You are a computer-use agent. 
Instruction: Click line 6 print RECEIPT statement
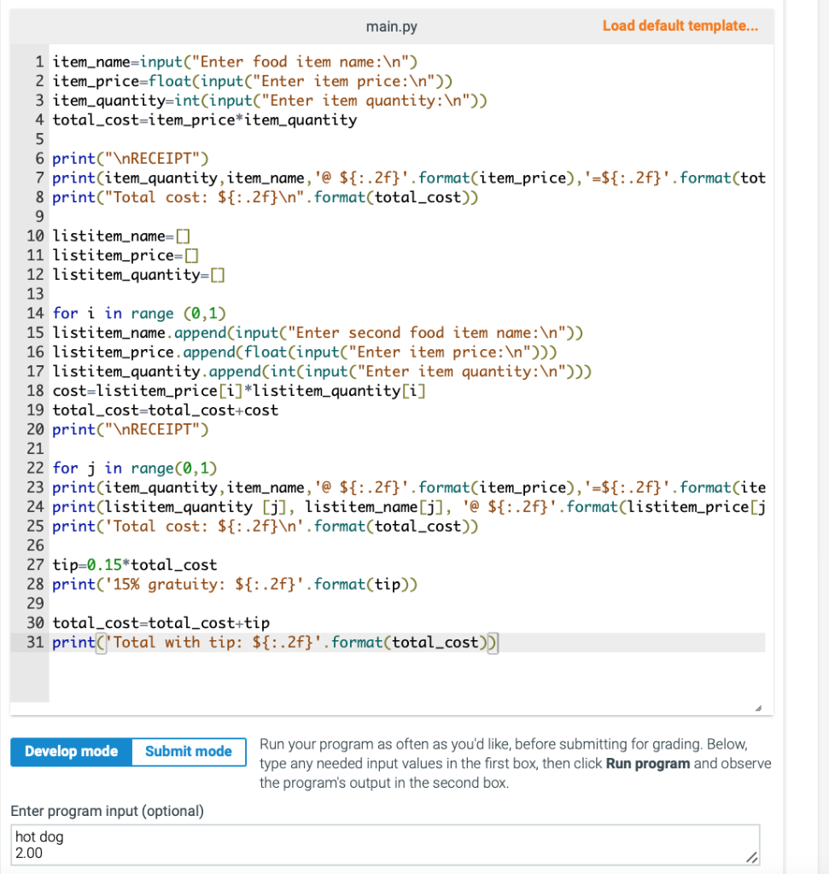(x=131, y=159)
